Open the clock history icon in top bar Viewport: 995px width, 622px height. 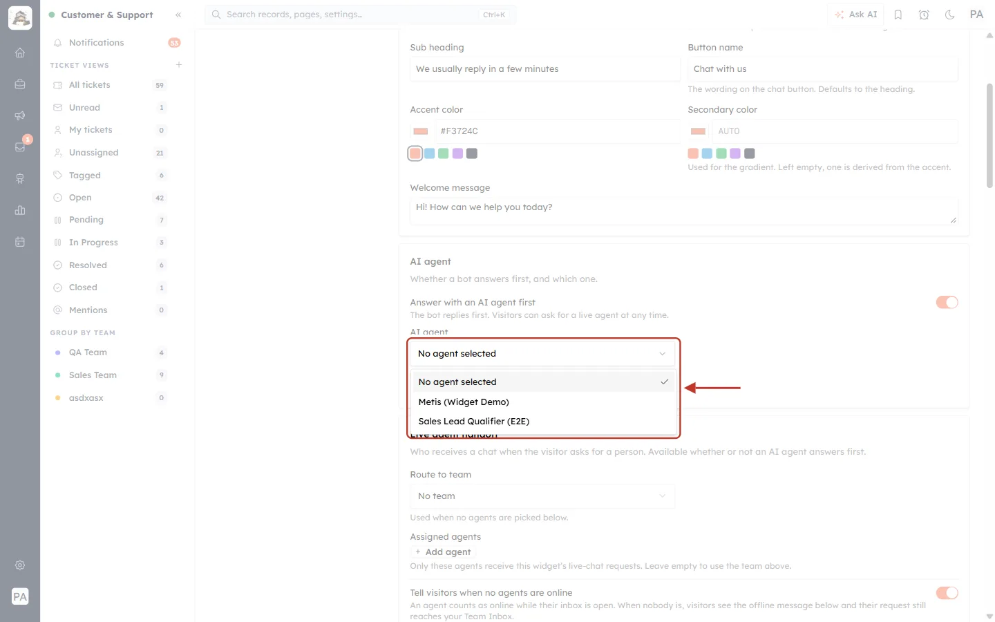point(924,15)
